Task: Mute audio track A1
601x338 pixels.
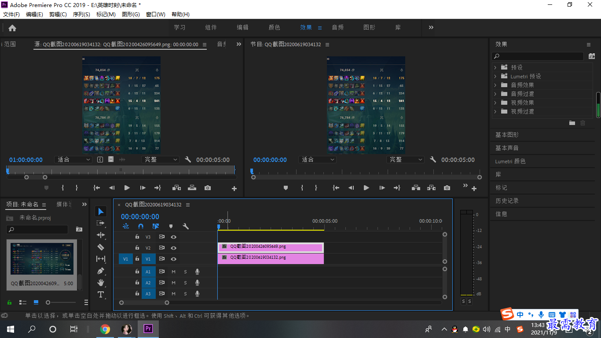Action: coord(173,272)
